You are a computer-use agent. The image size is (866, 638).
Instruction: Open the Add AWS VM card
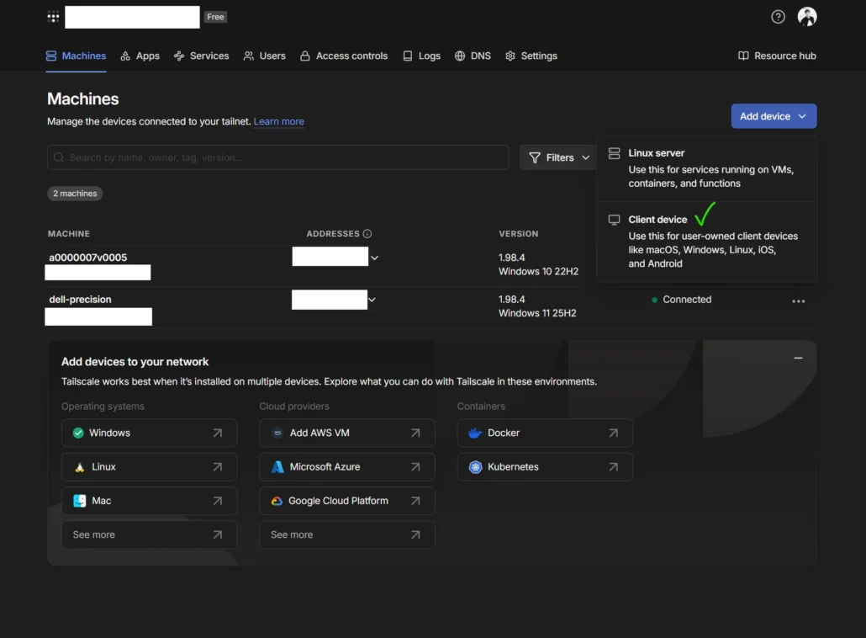347,433
